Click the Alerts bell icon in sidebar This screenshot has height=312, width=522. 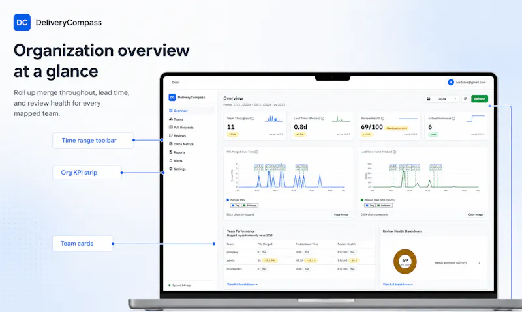pyautogui.click(x=171, y=160)
